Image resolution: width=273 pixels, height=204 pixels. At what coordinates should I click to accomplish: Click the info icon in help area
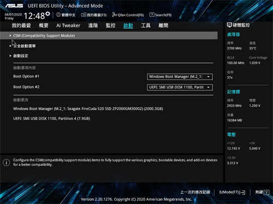coord(7,162)
